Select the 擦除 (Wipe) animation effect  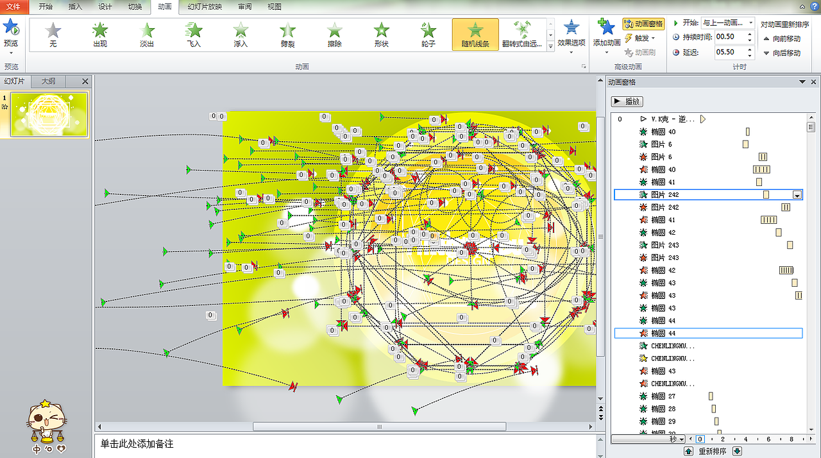coord(334,35)
